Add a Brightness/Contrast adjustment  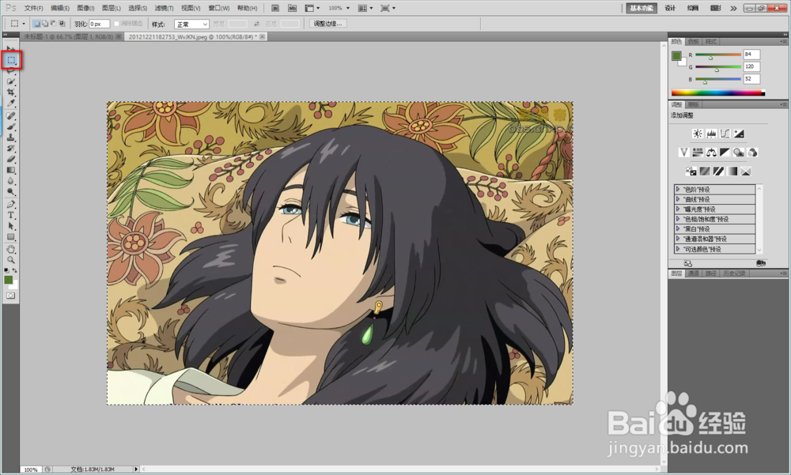click(698, 134)
